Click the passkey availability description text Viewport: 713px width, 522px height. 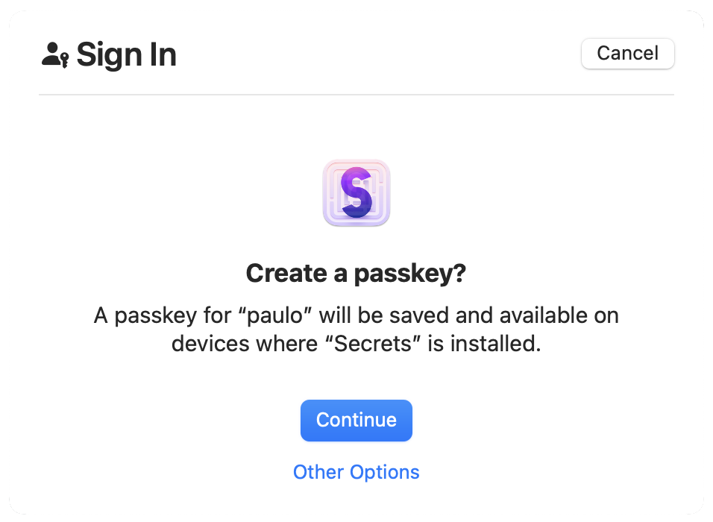coord(356,329)
